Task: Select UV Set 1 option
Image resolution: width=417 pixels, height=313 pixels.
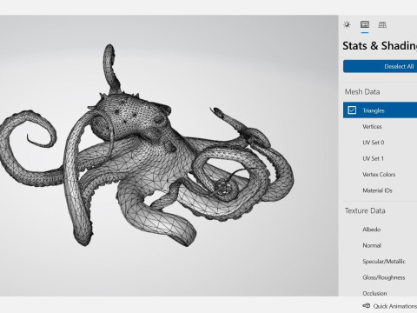Action: point(373,158)
